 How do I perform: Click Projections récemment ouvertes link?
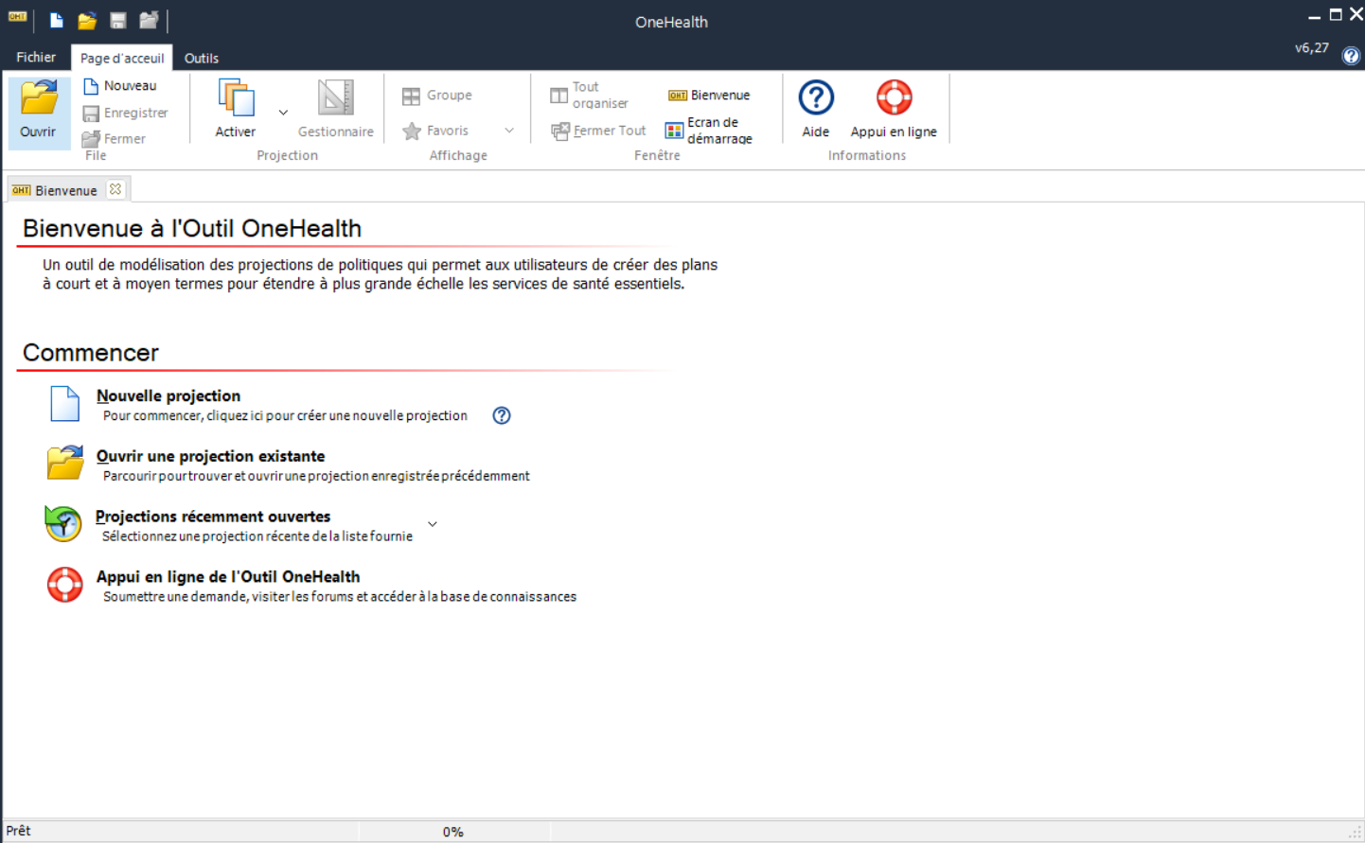[x=213, y=517]
